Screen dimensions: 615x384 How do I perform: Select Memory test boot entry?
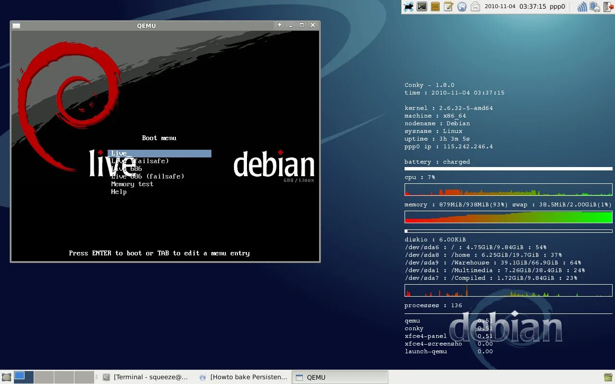pos(132,184)
